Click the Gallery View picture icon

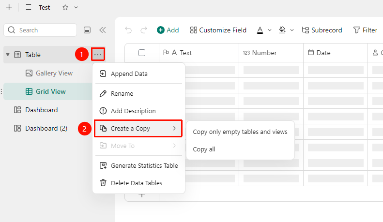click(29, 73)
